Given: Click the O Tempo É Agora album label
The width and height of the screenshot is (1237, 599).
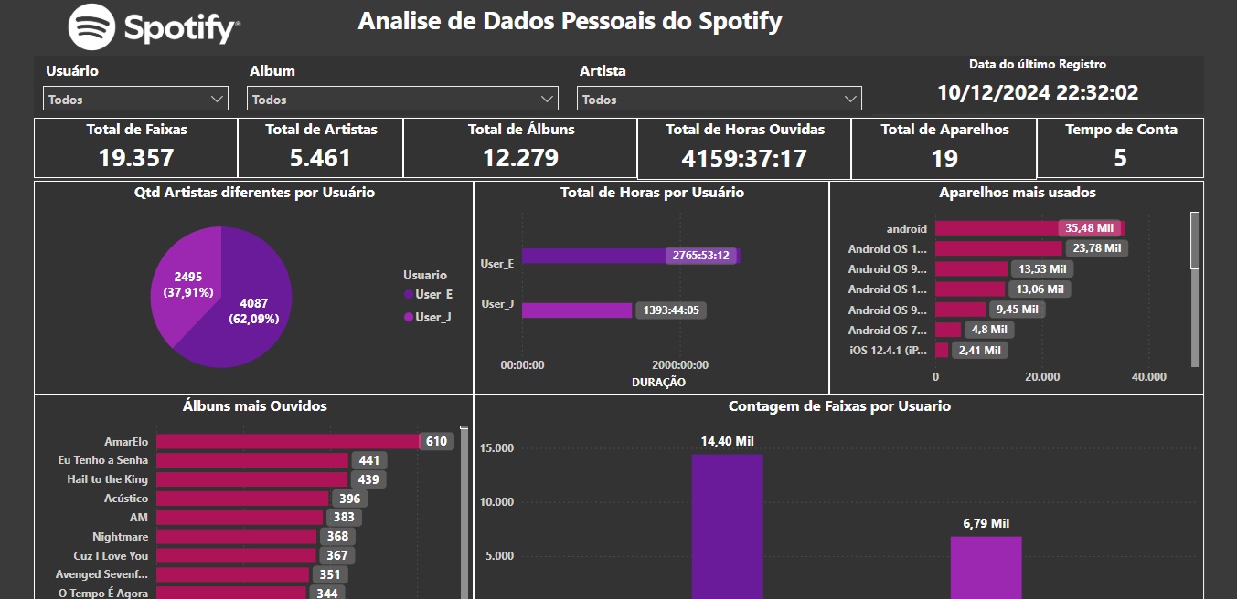Looking at the screenshot, I should 103,594.
